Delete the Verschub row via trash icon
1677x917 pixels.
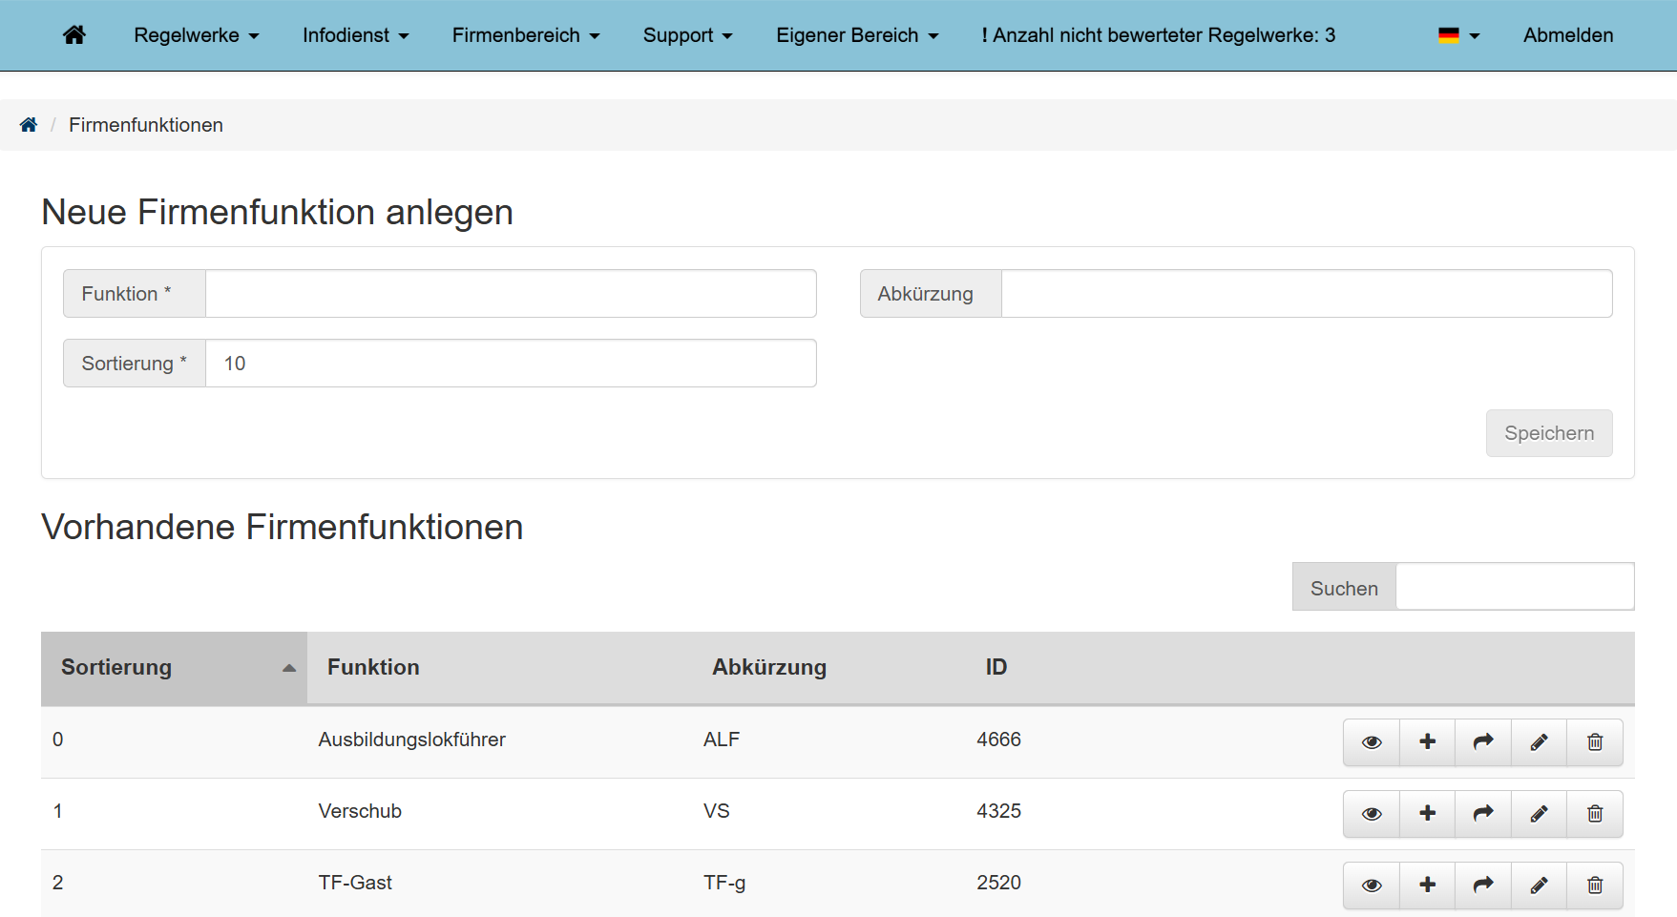coord(1595,814)
